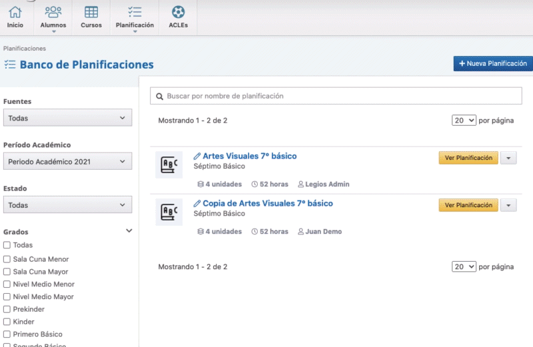This screenshot has height=347, width=533.
Task: Click the magnifier icon in the search bar
Action: (x=160, y=97)
